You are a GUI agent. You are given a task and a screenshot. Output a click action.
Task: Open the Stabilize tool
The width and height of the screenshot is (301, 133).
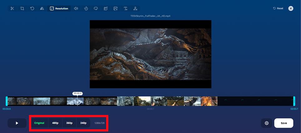point(106,8)
